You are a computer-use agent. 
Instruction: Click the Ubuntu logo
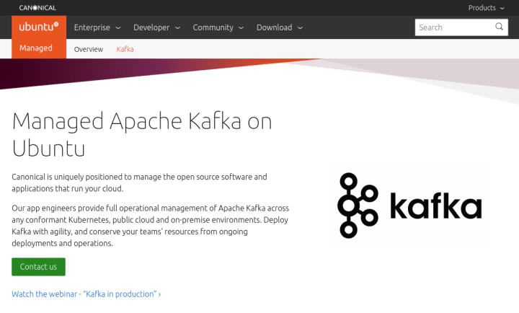39,27
